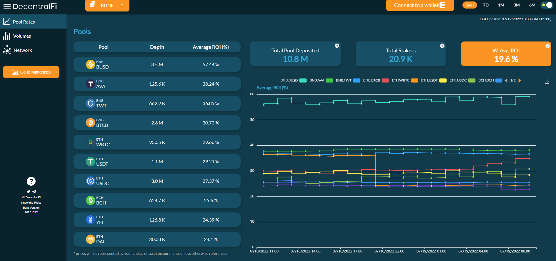Click the RUNE coins stack icon
Image resolution: width=556 pixels, height=261 pixels.
[93, 5]
